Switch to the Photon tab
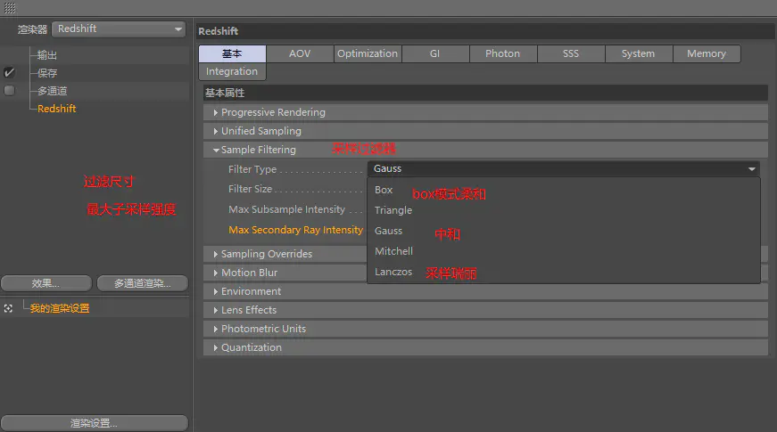Image resolution: width=777 pixels, height=432 pixels. [x=503, y=53]
